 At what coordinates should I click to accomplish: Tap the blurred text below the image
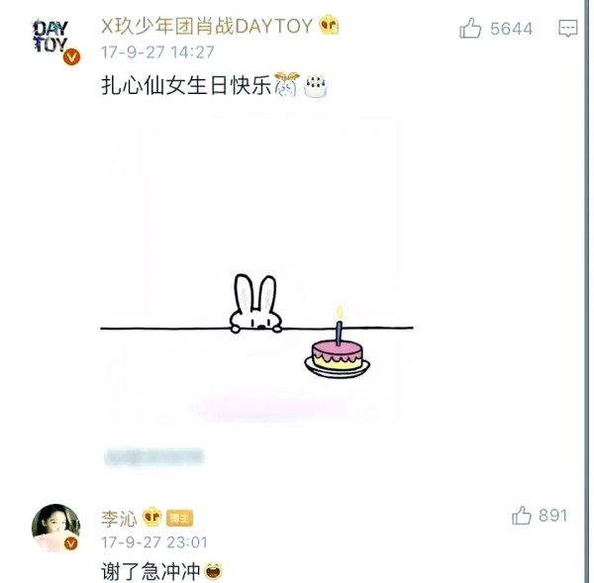click(154, 457)
